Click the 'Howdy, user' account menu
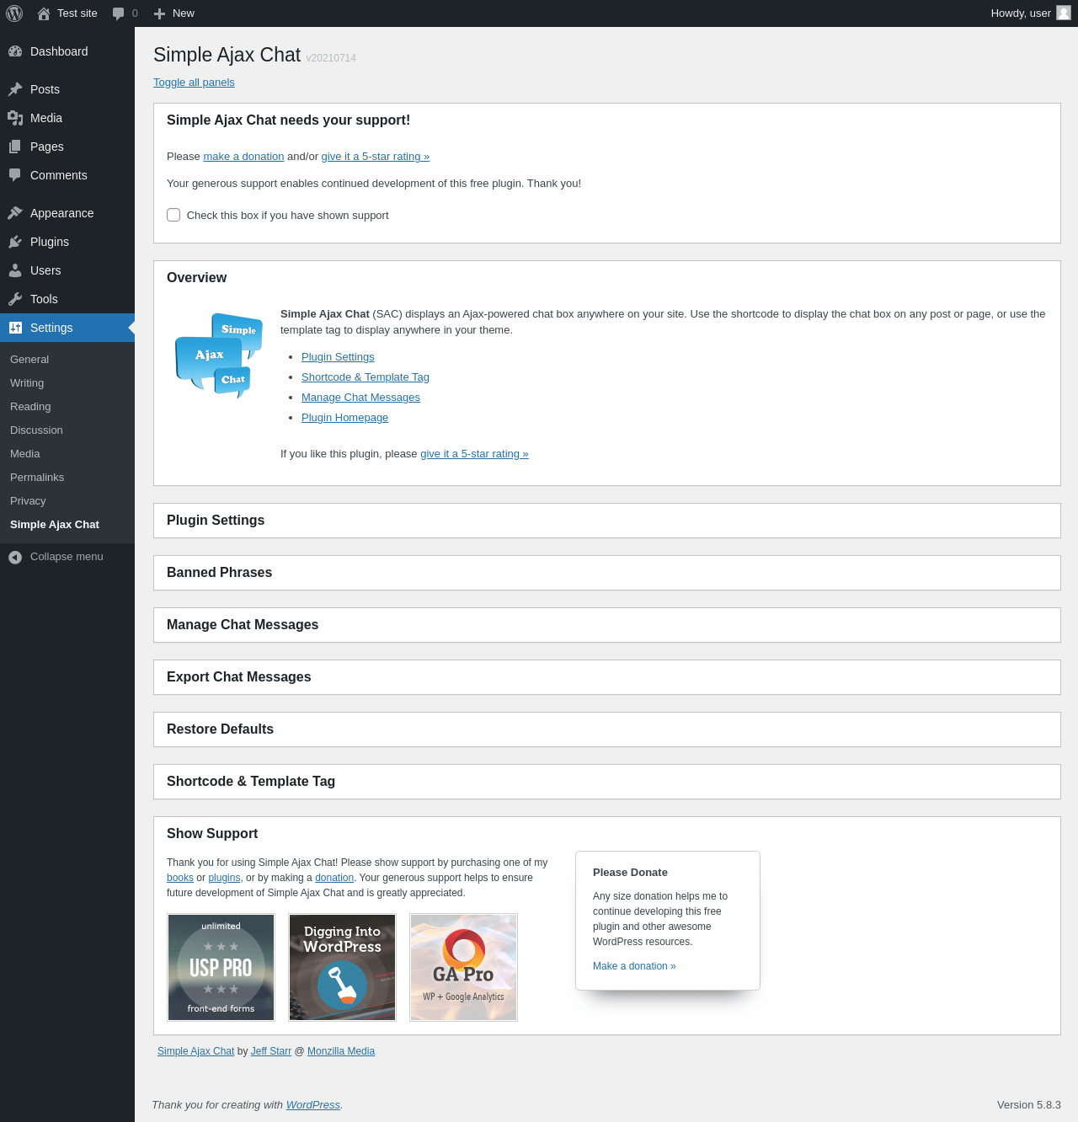 click(x=1031, y=13)
